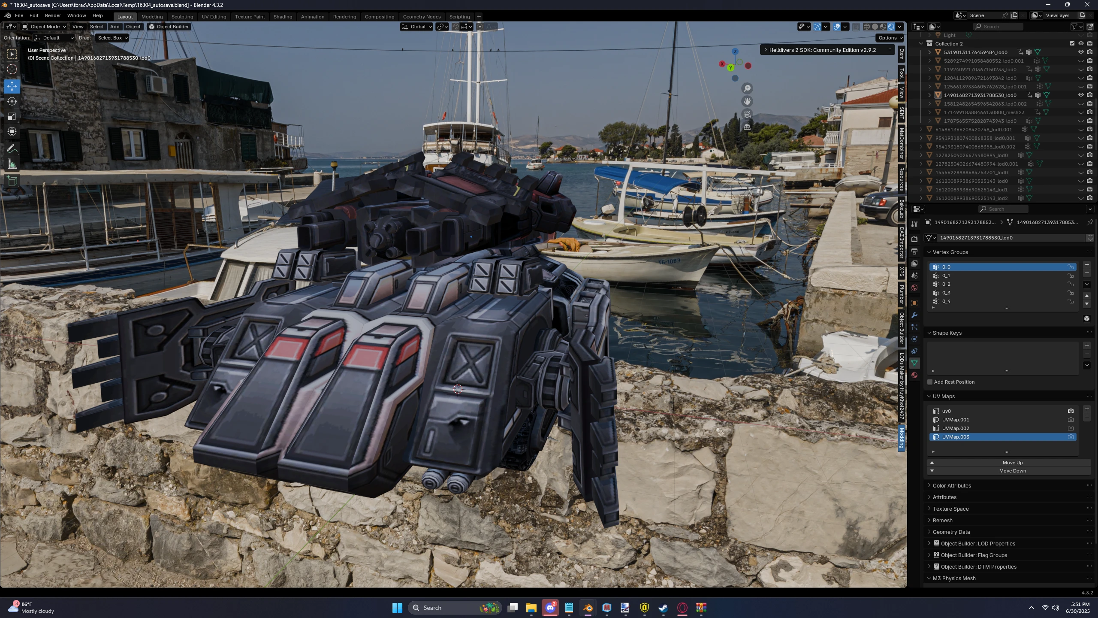Image resolution: width=1098 pixels, height=618 pixels.
Task: Select the Measure tool
Action: [12, 164]
